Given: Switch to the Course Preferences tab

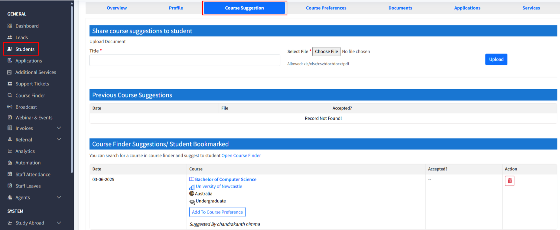Looking at the screenshot, I should coord(326,8).
